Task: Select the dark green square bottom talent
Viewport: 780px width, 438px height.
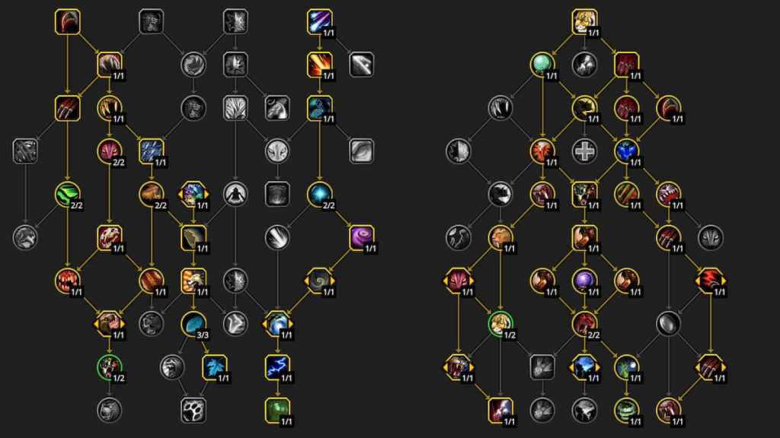Action: pos(277,410)
